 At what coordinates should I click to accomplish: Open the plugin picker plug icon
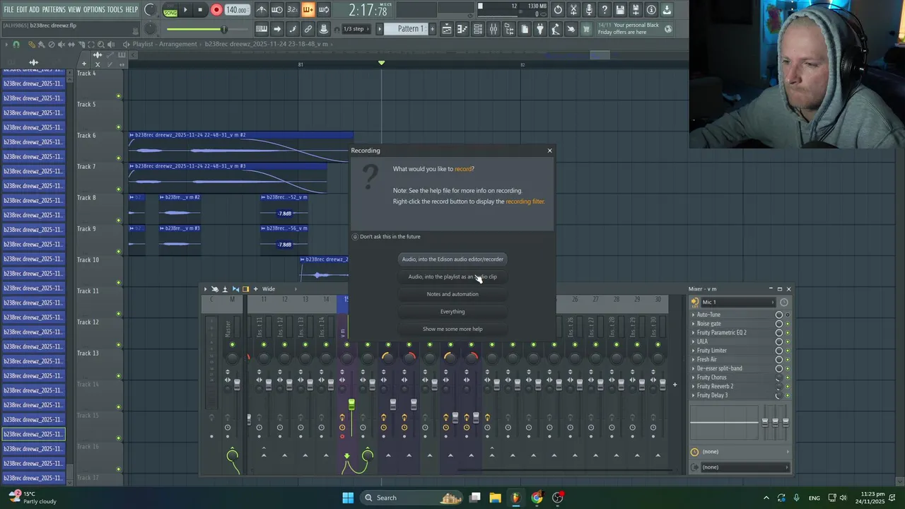click(540, 29)
